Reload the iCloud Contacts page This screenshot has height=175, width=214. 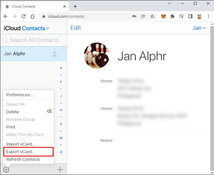tap(24, 16)
